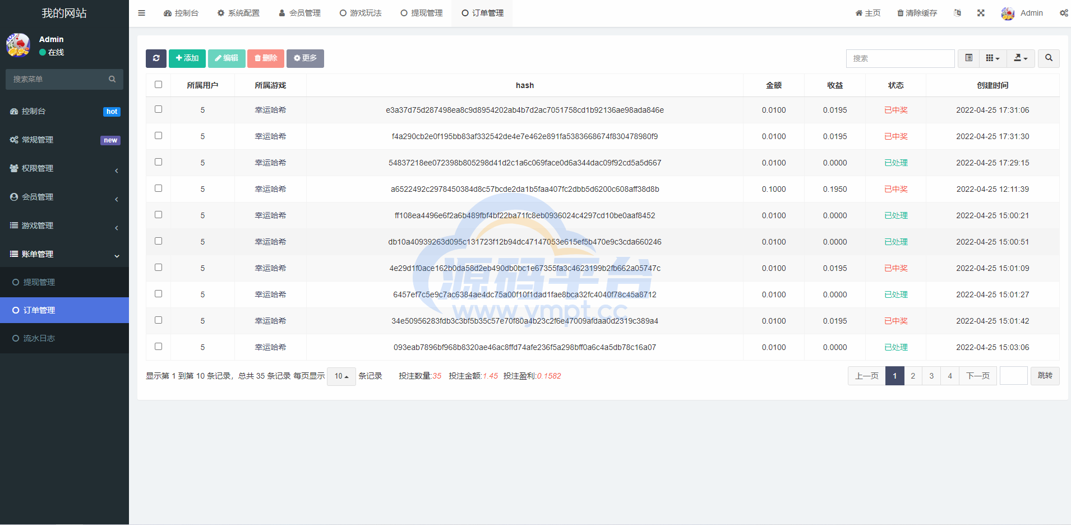
Task: Click the 状态 column header
Action: [x=896, y=85]
